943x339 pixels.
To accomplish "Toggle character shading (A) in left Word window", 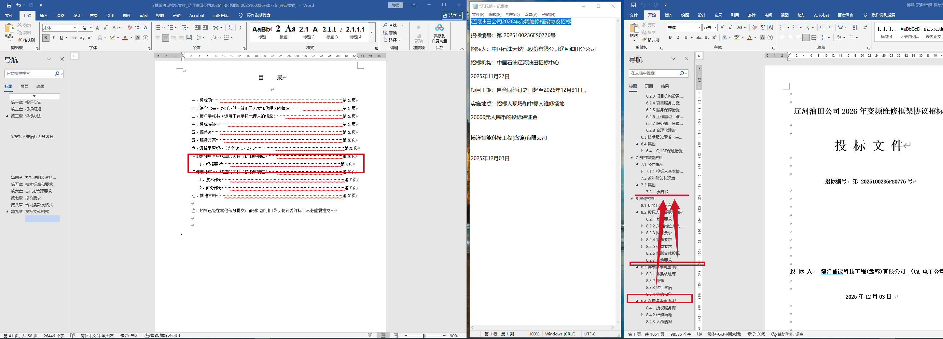I will click(x=138, y=38).
